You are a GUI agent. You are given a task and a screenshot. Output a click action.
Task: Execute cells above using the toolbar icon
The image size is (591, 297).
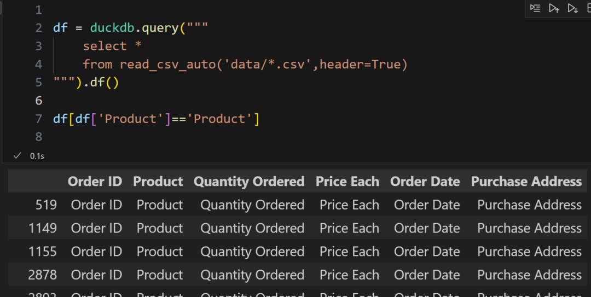554,8
